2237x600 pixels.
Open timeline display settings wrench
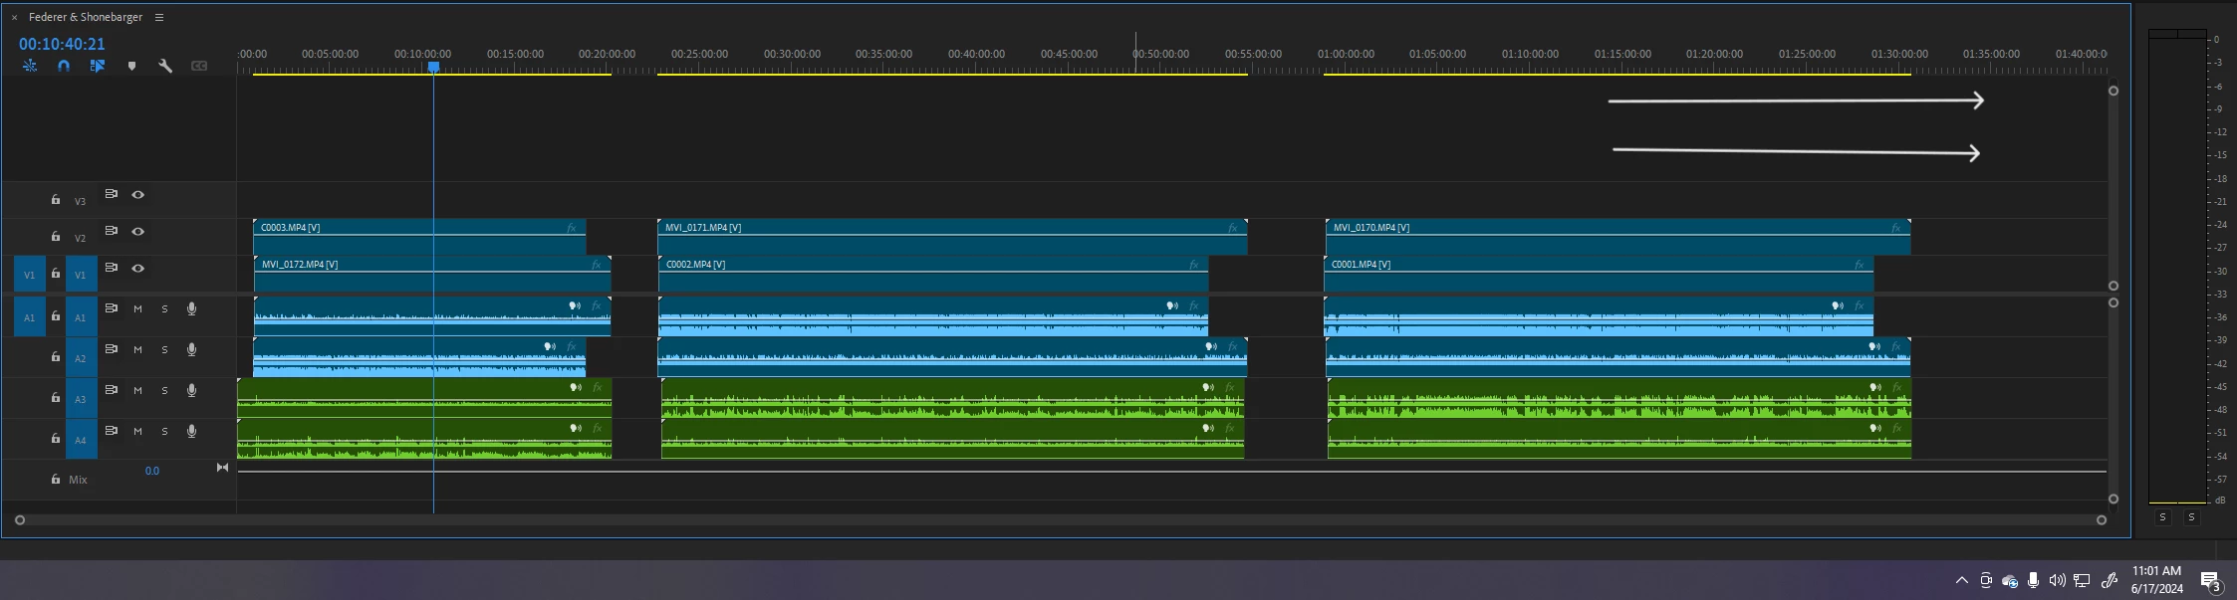(x=165, y=66)
